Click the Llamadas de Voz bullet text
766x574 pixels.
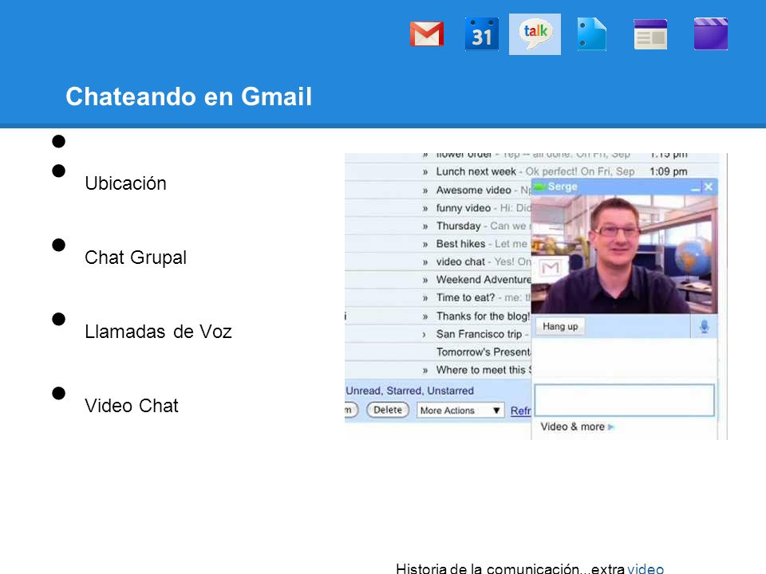click(158, 332)
